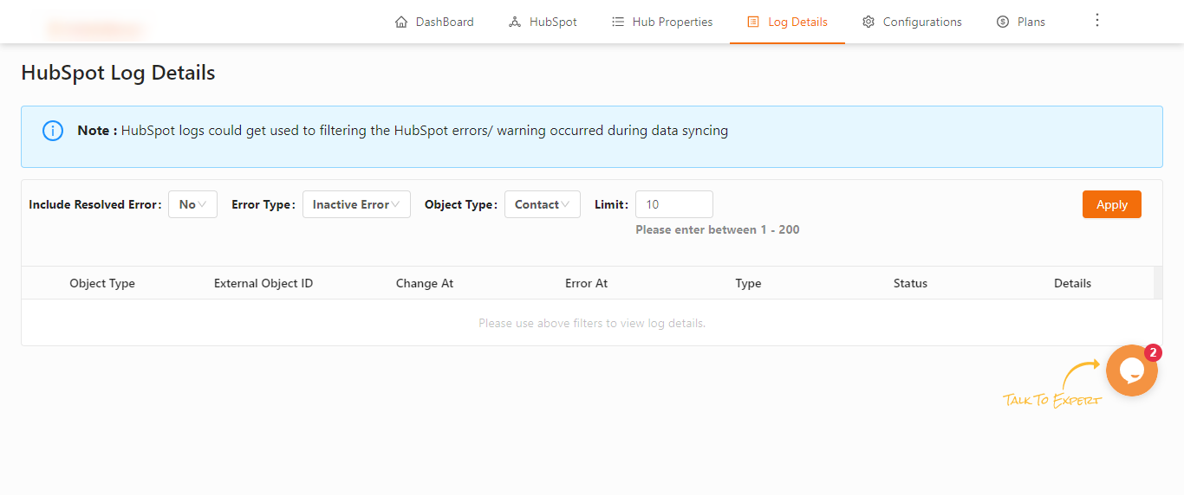Image resolution: width=1184 pixels, height=496 pixels.
Task: Open the Object Type dropdown
Action: [x=543, y=204]
